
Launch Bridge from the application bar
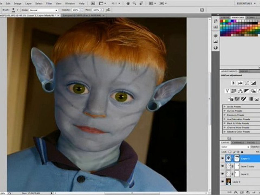(x=93, y=3)
